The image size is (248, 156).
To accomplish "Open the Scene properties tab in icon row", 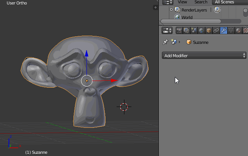I will pyautogui.click(x=194, y=30).
